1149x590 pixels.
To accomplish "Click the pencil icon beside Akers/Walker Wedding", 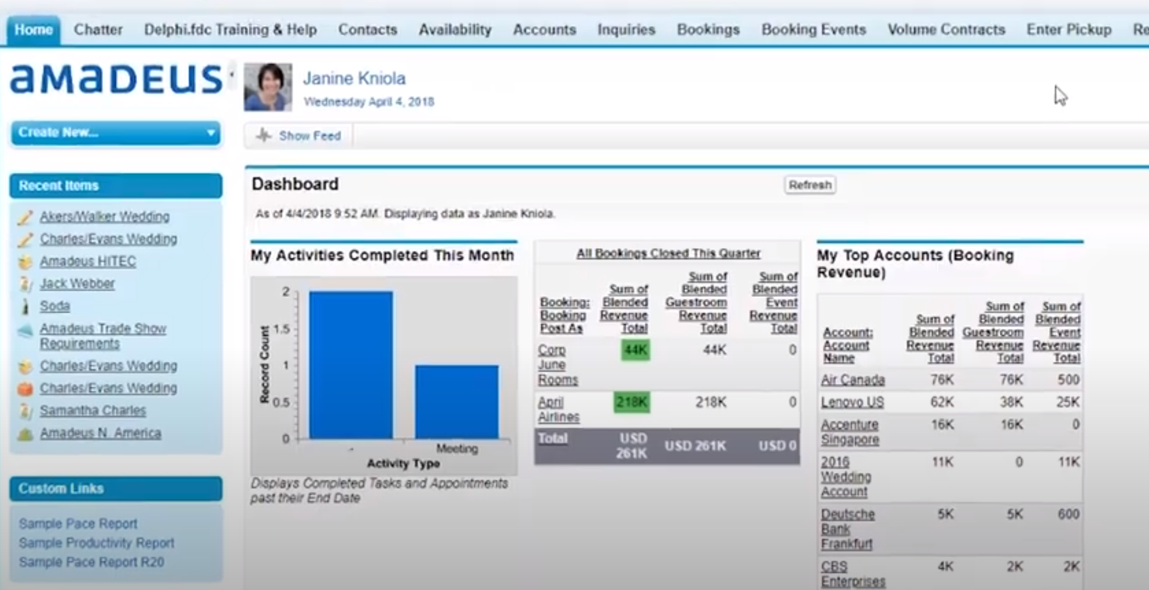I will (25, 217).
